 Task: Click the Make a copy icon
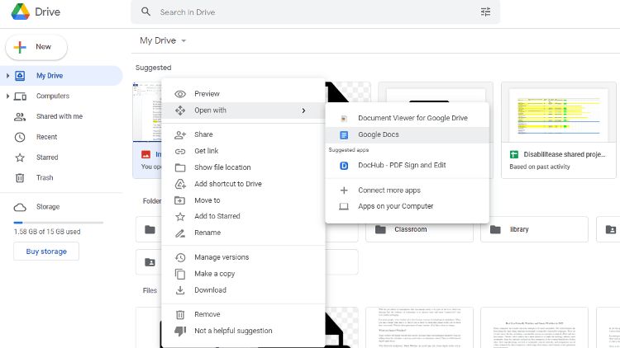[x=180, y=274]
